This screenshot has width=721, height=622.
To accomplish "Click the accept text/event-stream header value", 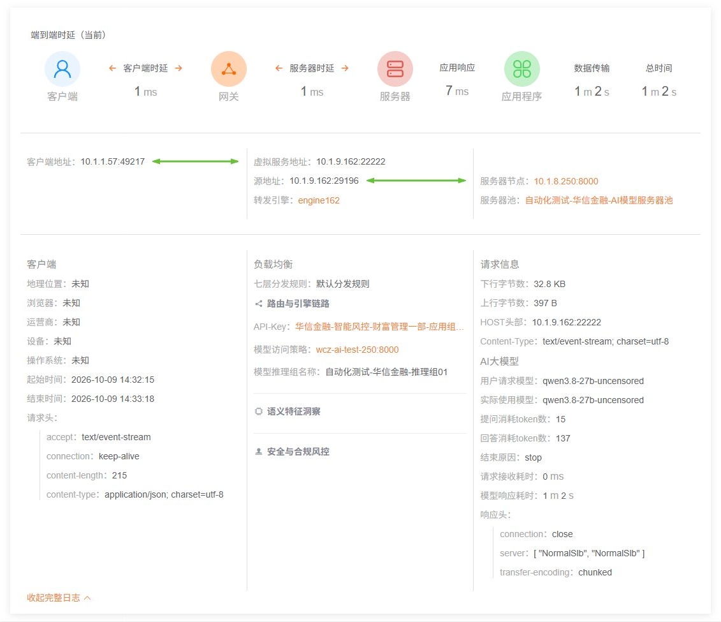I will [x=116, y=437].
